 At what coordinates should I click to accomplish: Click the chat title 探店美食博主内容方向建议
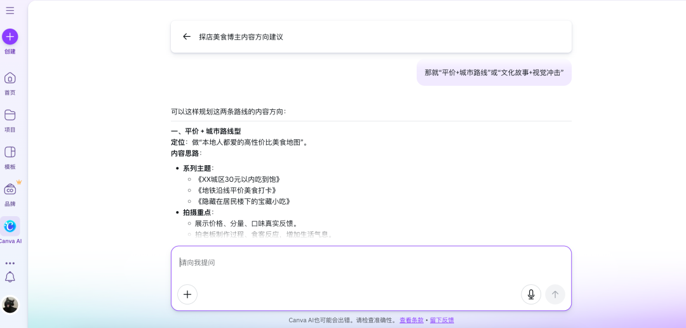pyautogui.click(x=241, y=37)
